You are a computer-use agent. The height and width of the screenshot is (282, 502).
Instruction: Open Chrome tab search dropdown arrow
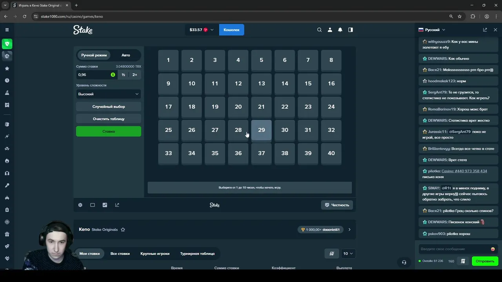click(5, 5)
